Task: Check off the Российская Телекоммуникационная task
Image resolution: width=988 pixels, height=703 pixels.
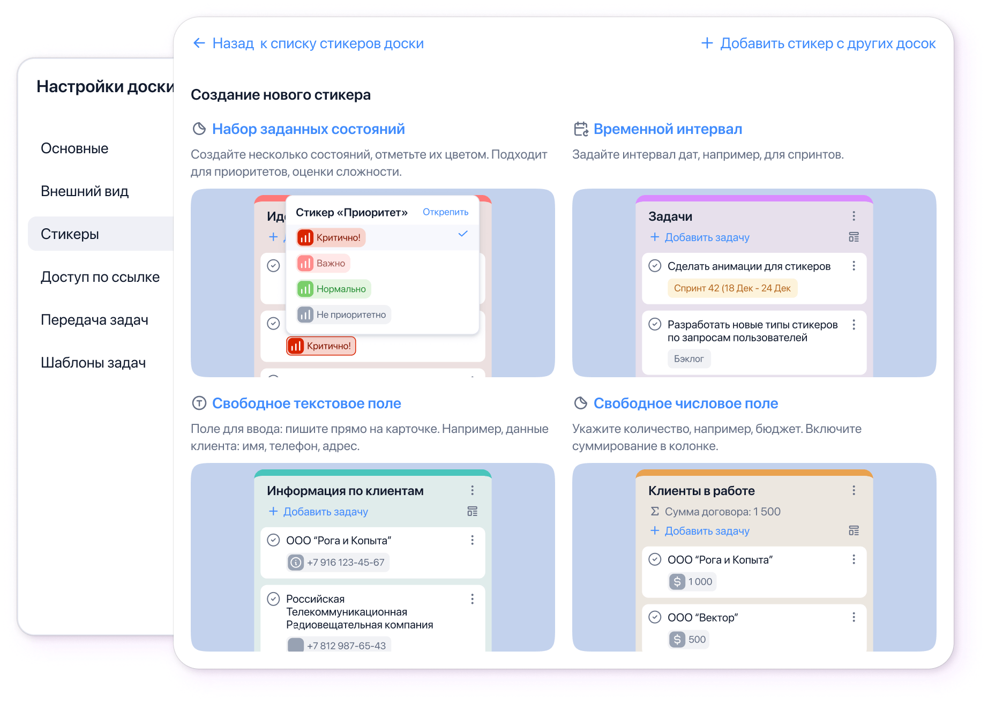Action: pyautogui.click(x=273, y=599)
